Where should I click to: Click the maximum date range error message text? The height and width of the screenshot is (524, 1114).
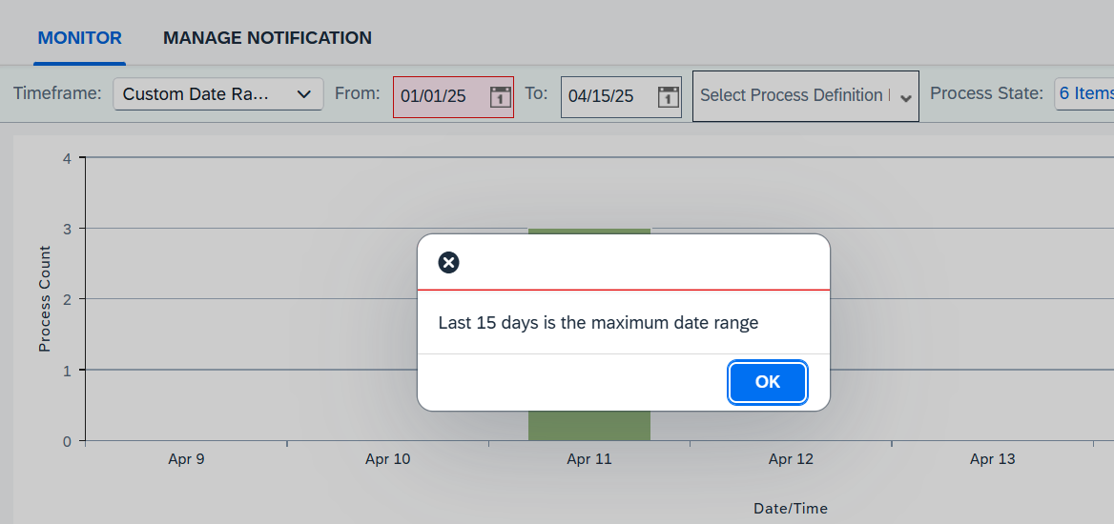598,323
